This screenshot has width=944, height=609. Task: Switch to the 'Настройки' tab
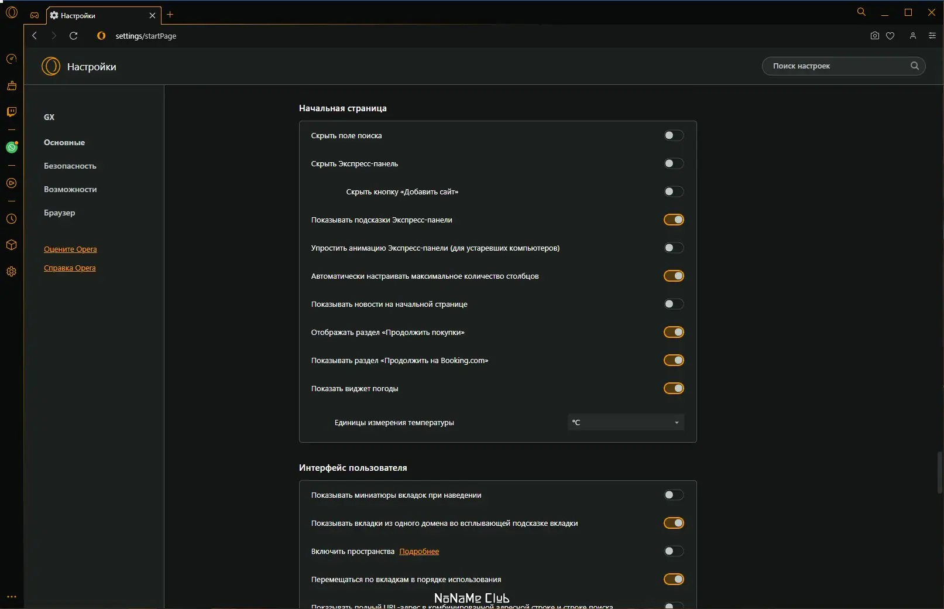[97, 15]
